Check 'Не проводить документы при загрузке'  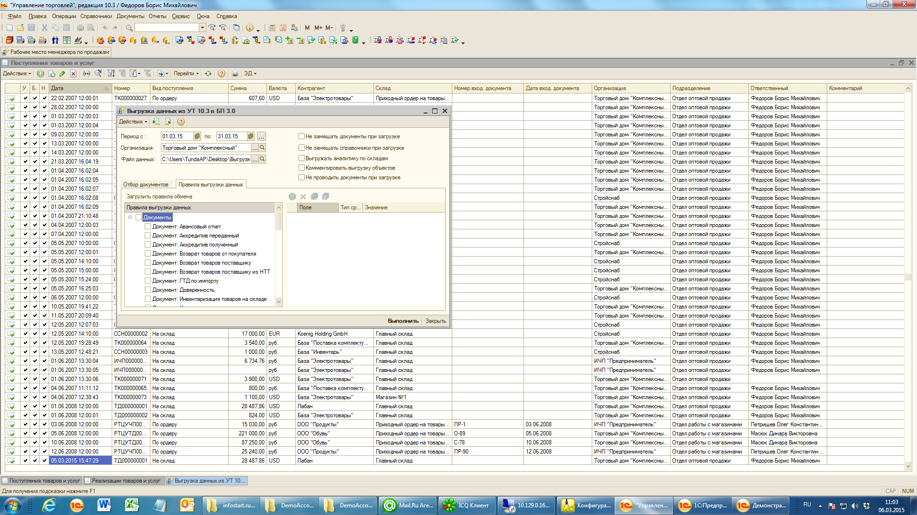pyautogui.click(x=301, y=177)
